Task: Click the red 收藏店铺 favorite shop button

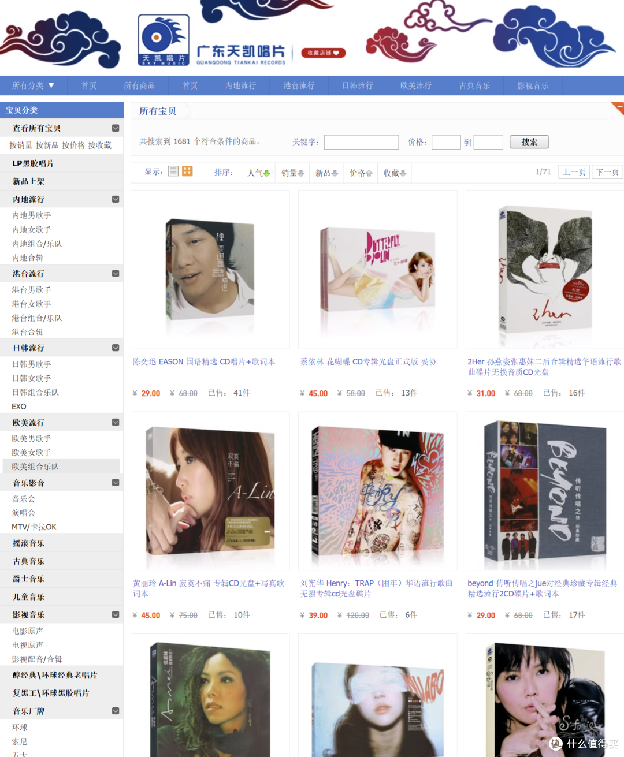Action: tap(324, 53)
